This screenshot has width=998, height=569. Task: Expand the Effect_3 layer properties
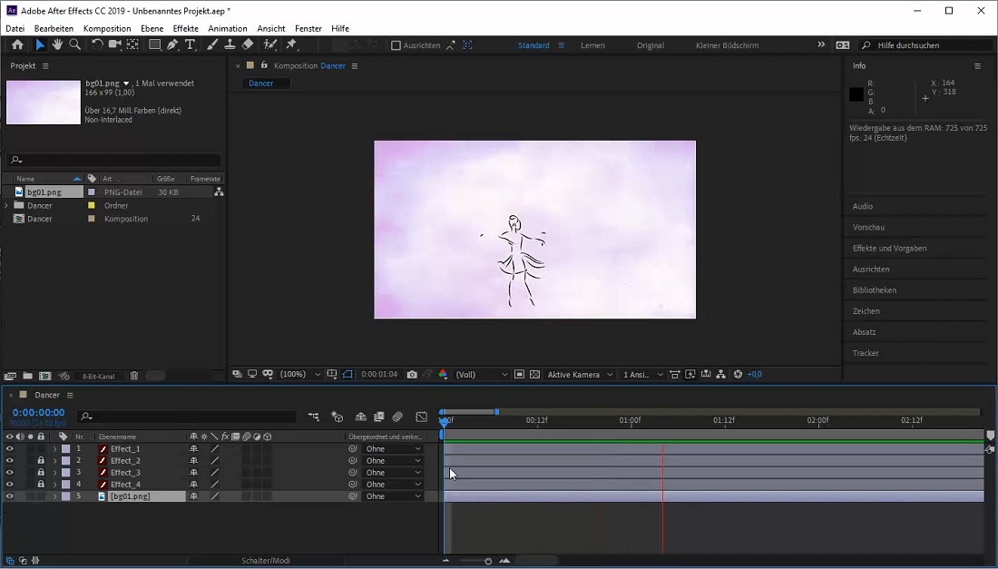tap(54, 473)
